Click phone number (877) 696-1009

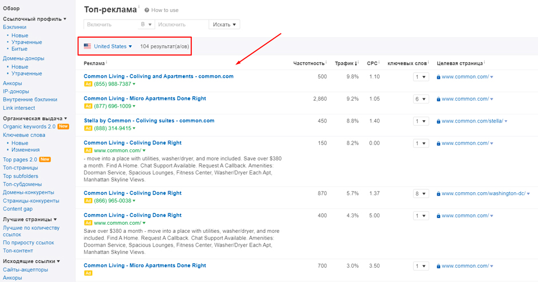113,106
